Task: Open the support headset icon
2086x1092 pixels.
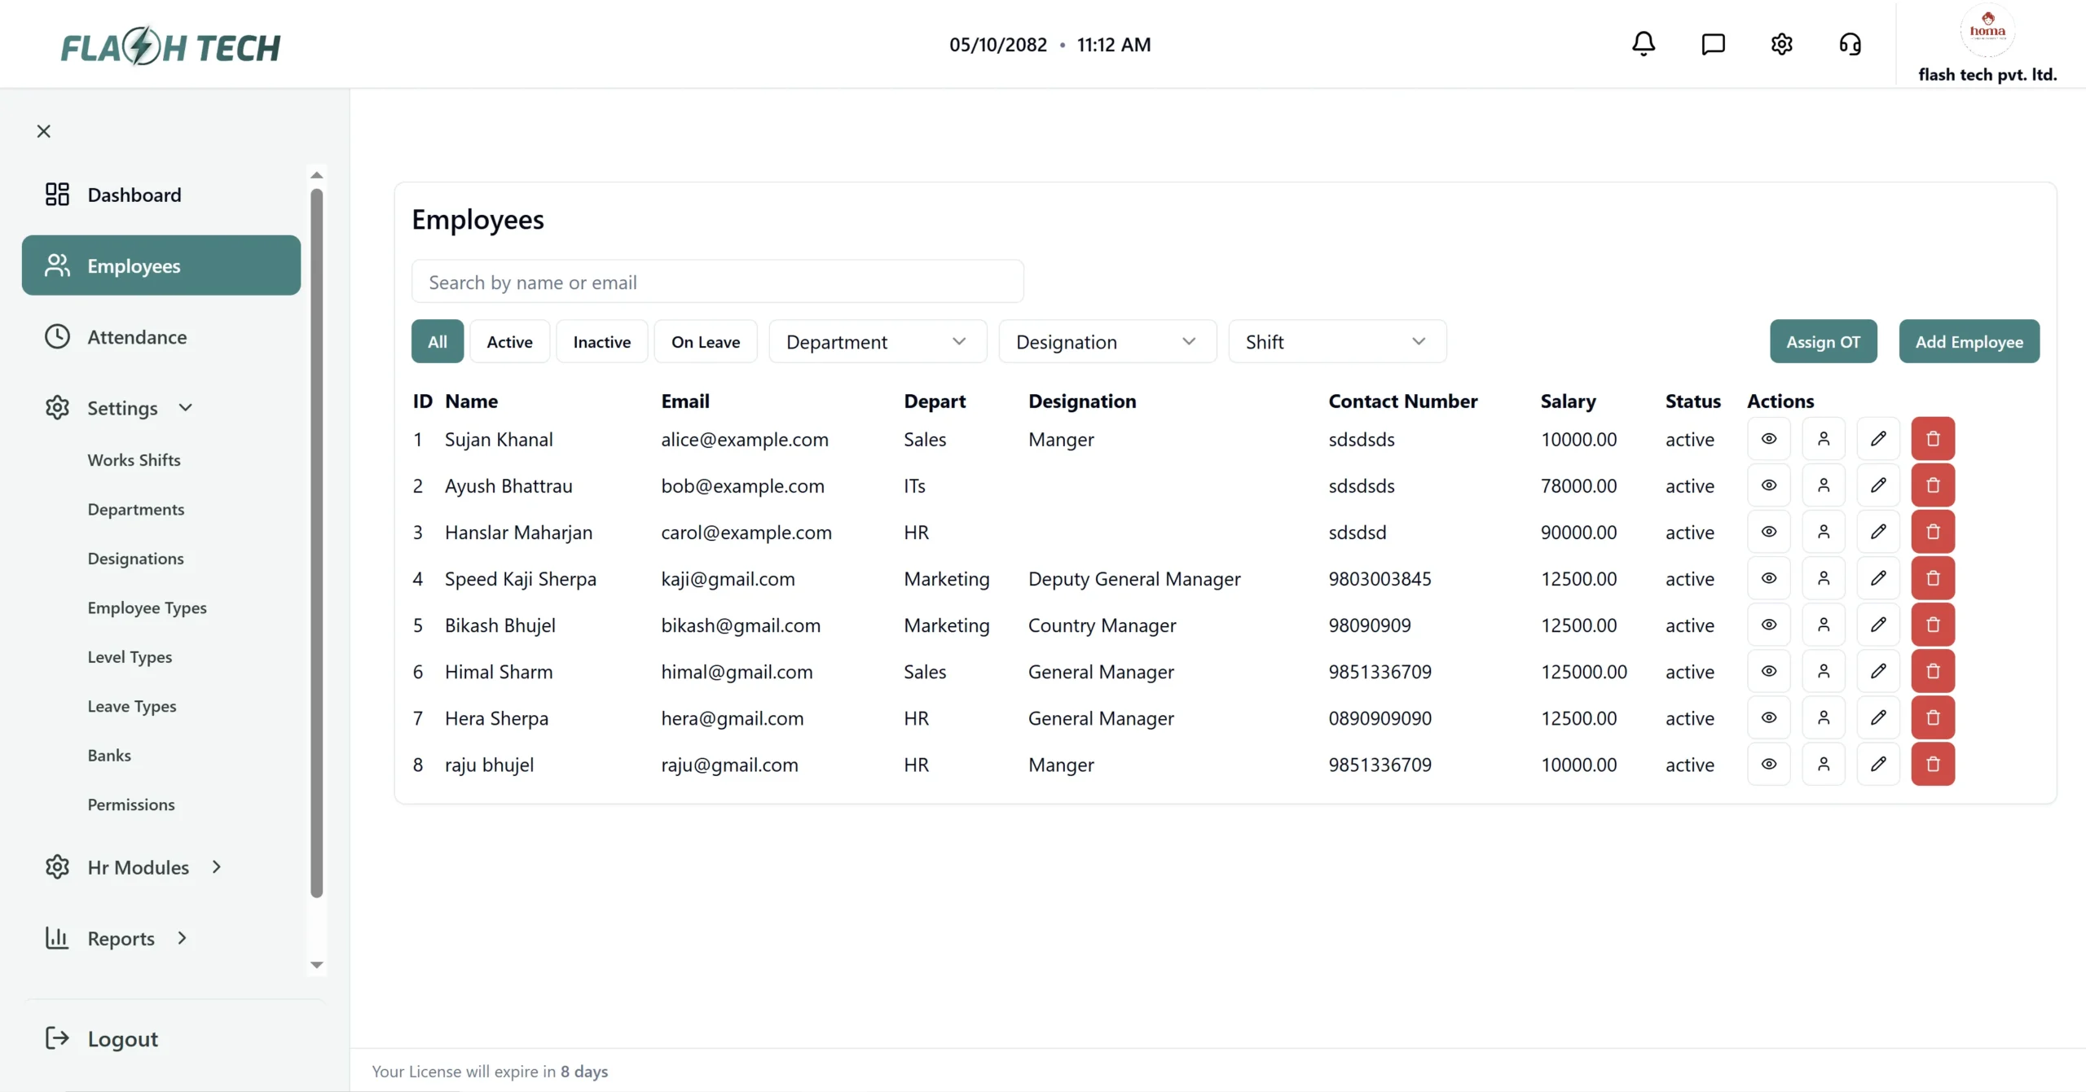Action: pyautogui.click(x=1850, y=44)
